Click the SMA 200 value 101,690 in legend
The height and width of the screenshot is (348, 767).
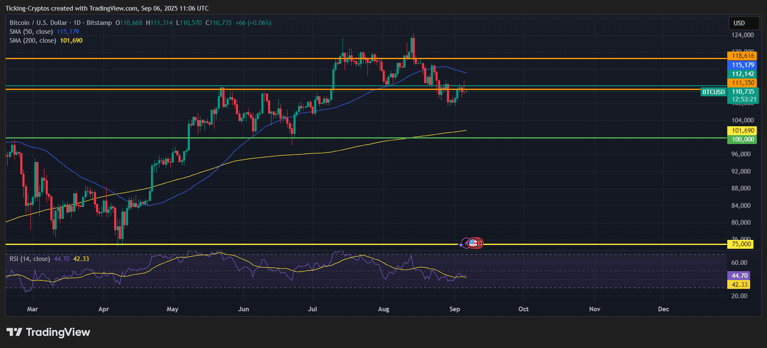(x=71, y=41)
